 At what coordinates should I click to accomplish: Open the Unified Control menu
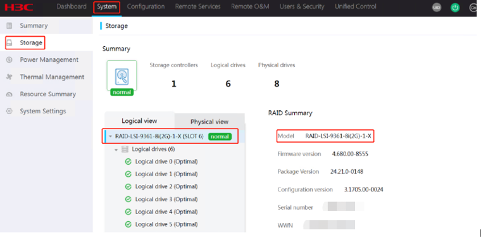click(356, 7)
